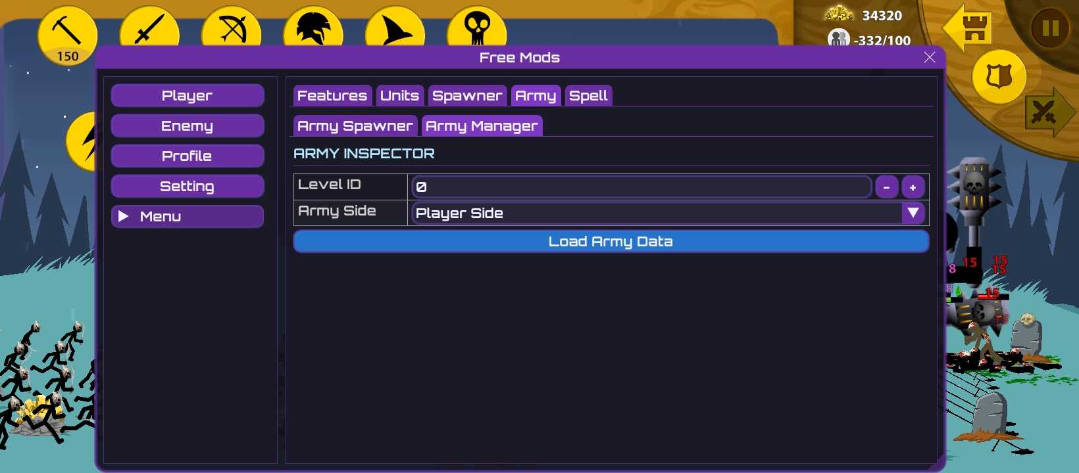
Task: Expand the Menu item in sidebar
Action: (x=187, y=216)
